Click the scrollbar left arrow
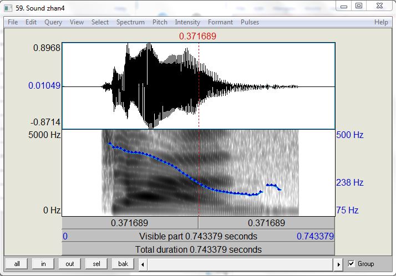396x276 pixels. (x=143, y=264)
